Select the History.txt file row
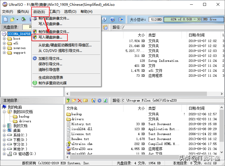The image size is (225, 166). (x=142, y=124)
